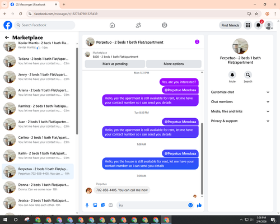
Task: Open the account avatar menu
Action: tap(269, 25)
